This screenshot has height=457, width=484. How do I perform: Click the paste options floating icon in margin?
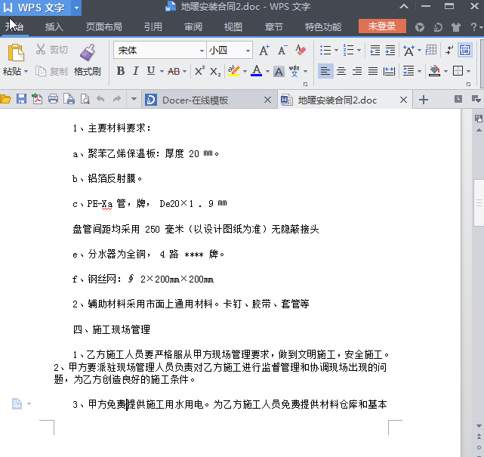click(17, 403)
